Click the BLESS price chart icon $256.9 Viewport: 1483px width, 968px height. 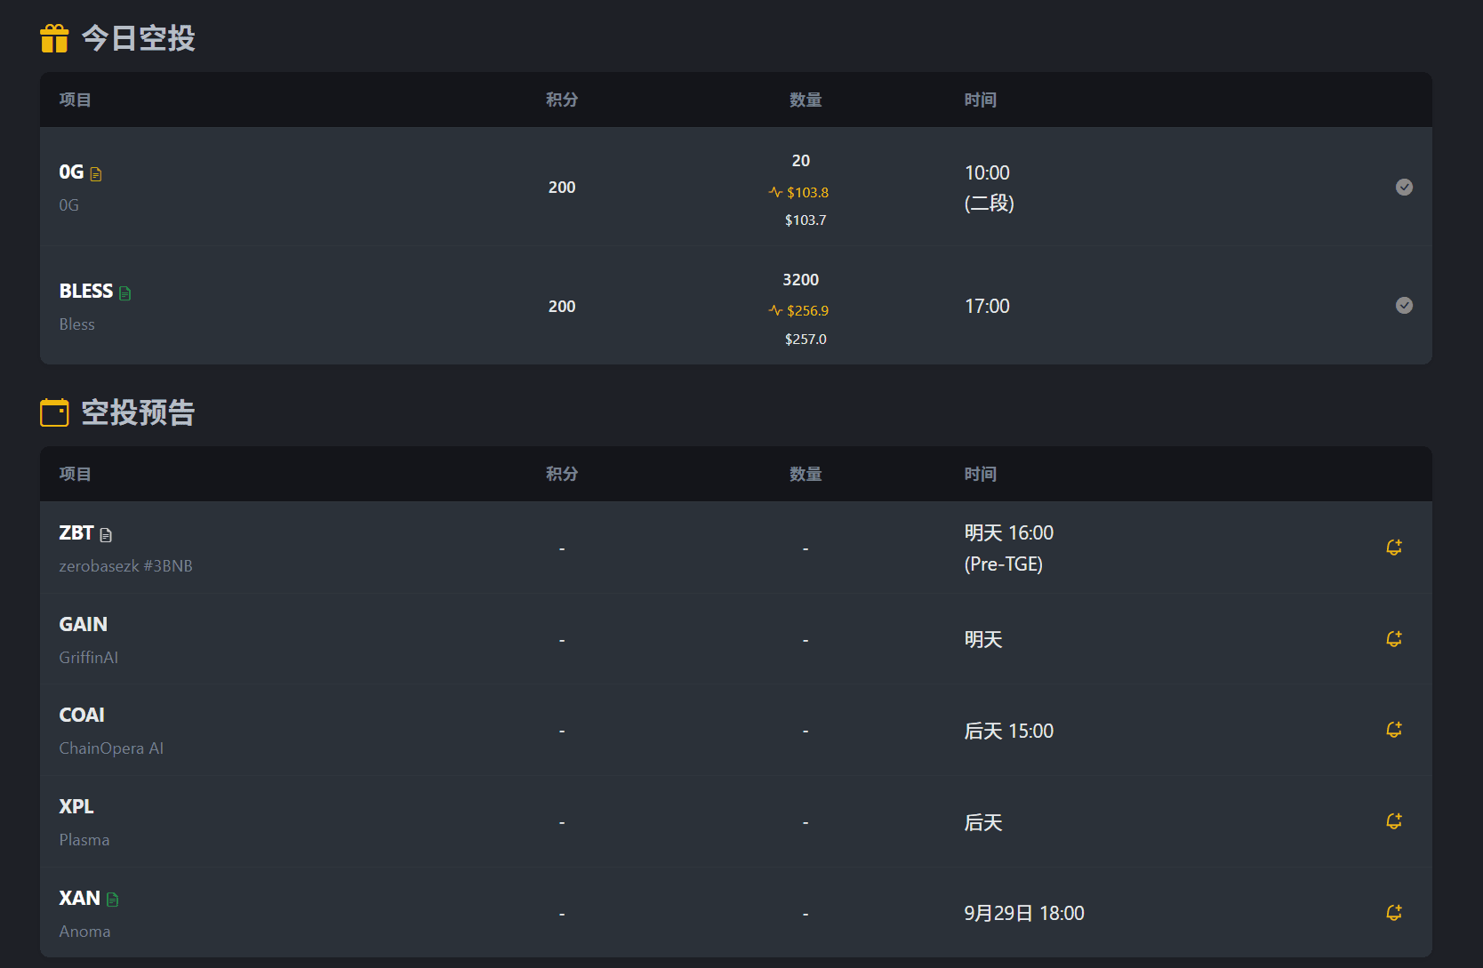tap(775, 310)
